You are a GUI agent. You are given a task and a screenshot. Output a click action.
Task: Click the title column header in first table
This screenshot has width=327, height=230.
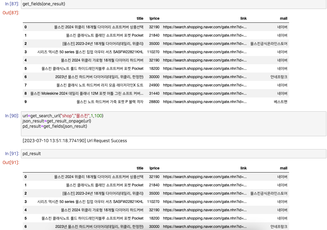[140, 18]
